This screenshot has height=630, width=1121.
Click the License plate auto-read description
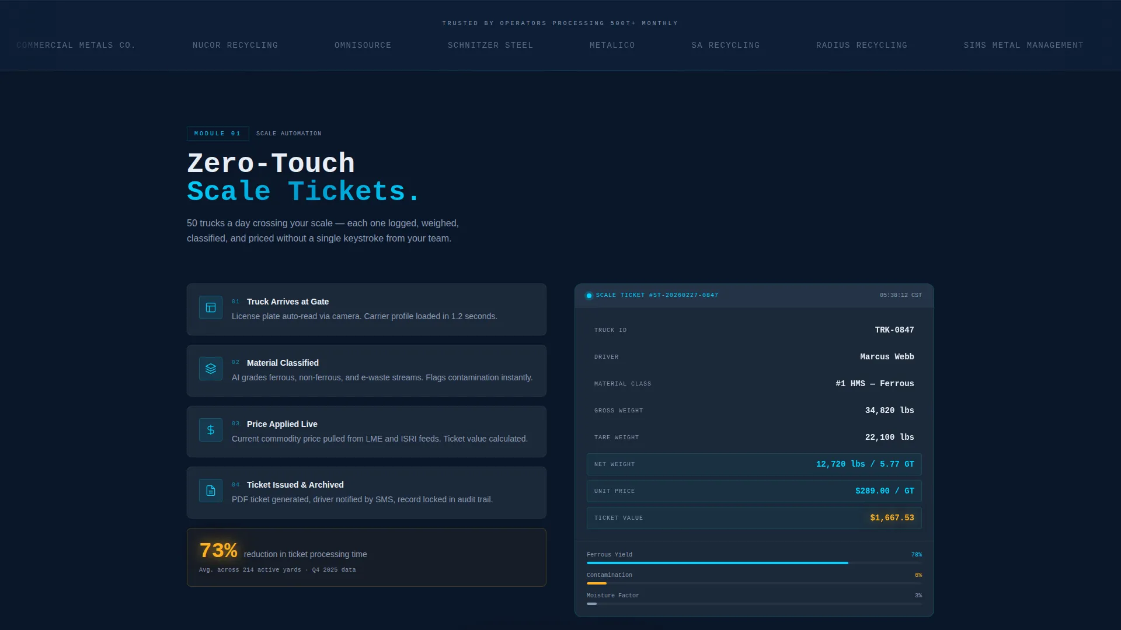[364, 316]
